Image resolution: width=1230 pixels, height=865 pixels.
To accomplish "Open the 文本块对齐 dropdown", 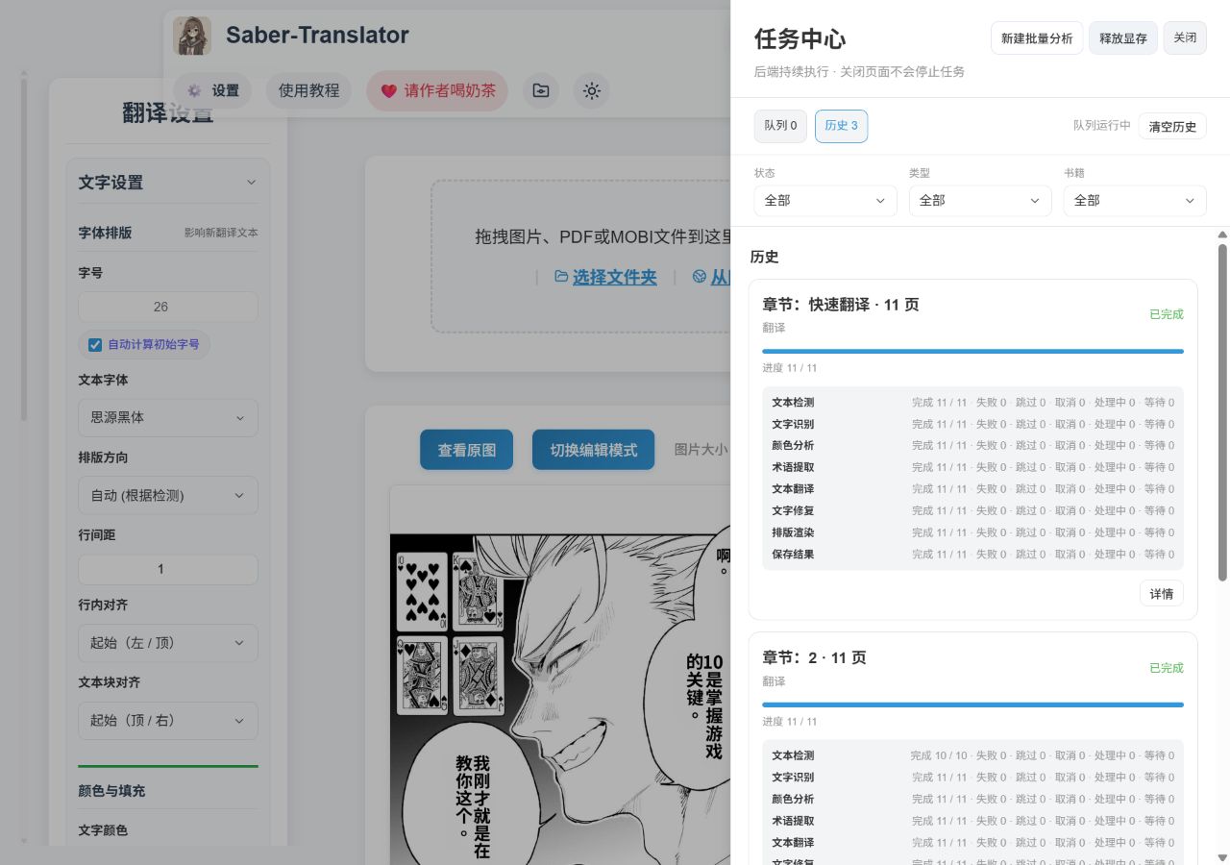I will point(168,721).
